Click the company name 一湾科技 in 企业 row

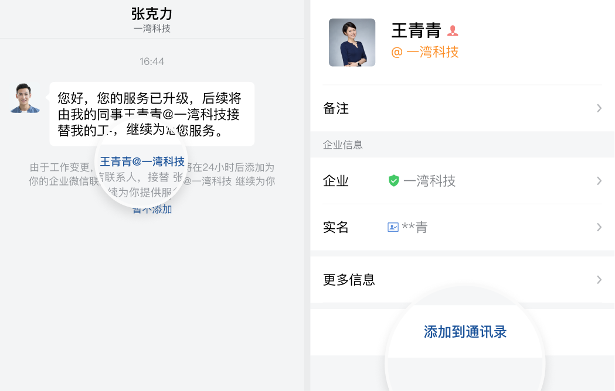point(430,181)
